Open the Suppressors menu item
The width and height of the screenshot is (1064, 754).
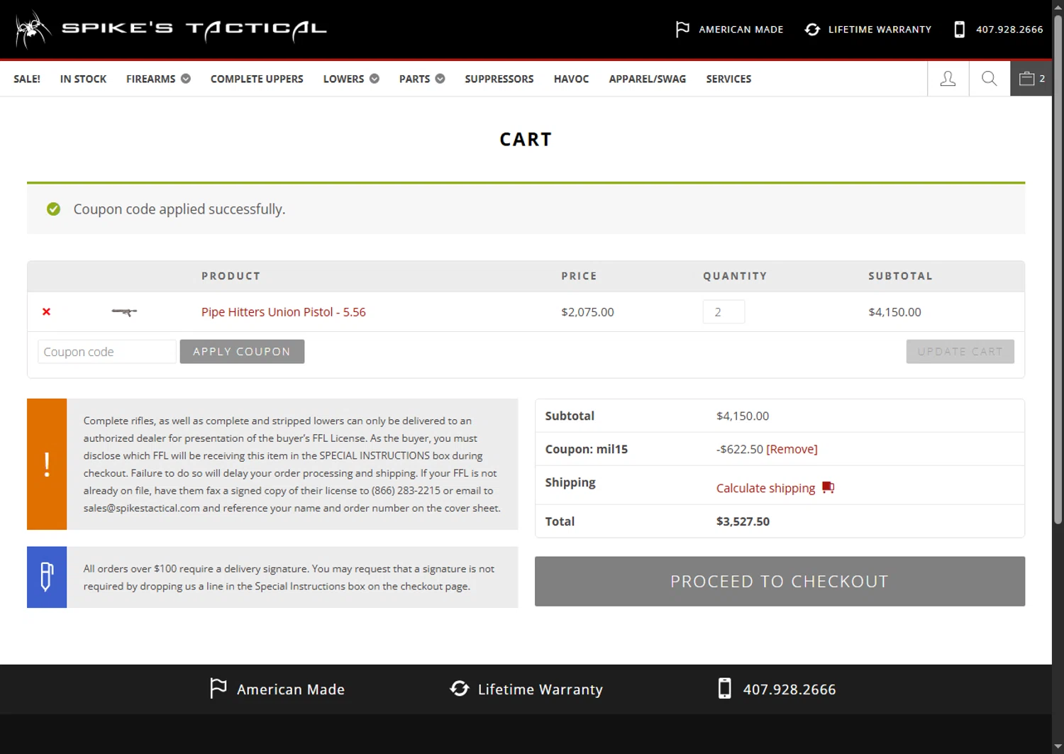point(499,79)
